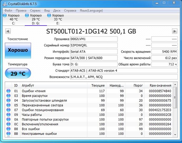Image resolution: width=182 pixels, height=143 pixels.
Task: Select the Запуски/остановки шпинделя attribute text
Action: tap(44, 101)
